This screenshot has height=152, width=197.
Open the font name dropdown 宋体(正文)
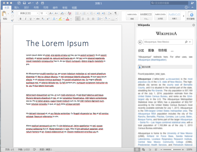28,13
